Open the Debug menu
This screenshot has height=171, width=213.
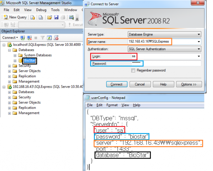tap(41, 10)
